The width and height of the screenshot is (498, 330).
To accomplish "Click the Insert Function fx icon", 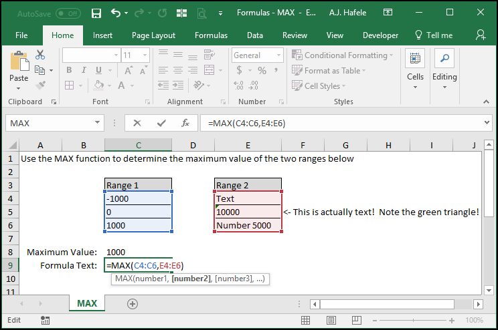I will 185,123.
